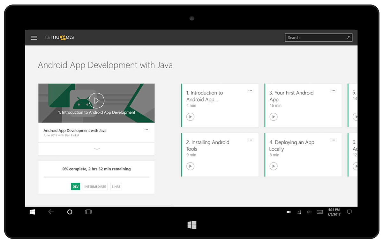Click June 2017 with Ben Finkel text

tap(61, 135)
